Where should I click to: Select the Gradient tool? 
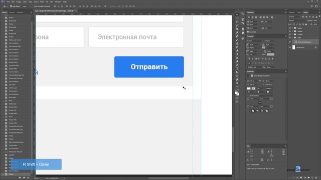pos(237,54)
